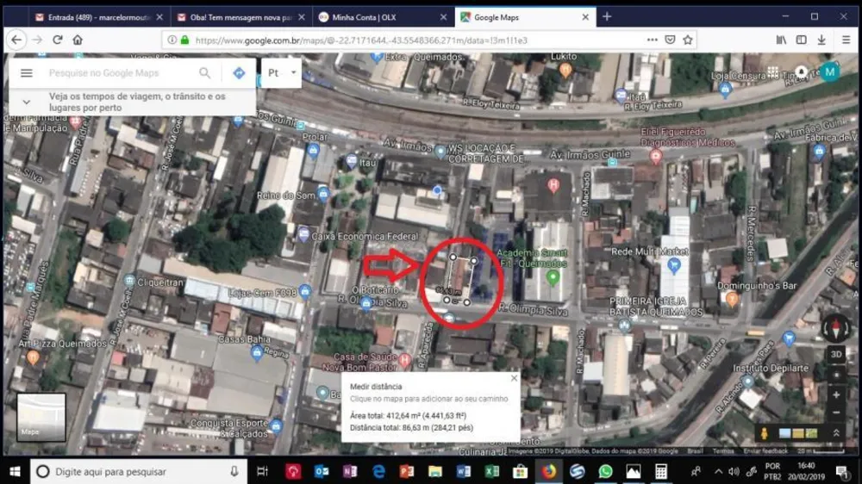Open WhatsApp from the taskbar
862x484 pixels.
click(605, 471)
